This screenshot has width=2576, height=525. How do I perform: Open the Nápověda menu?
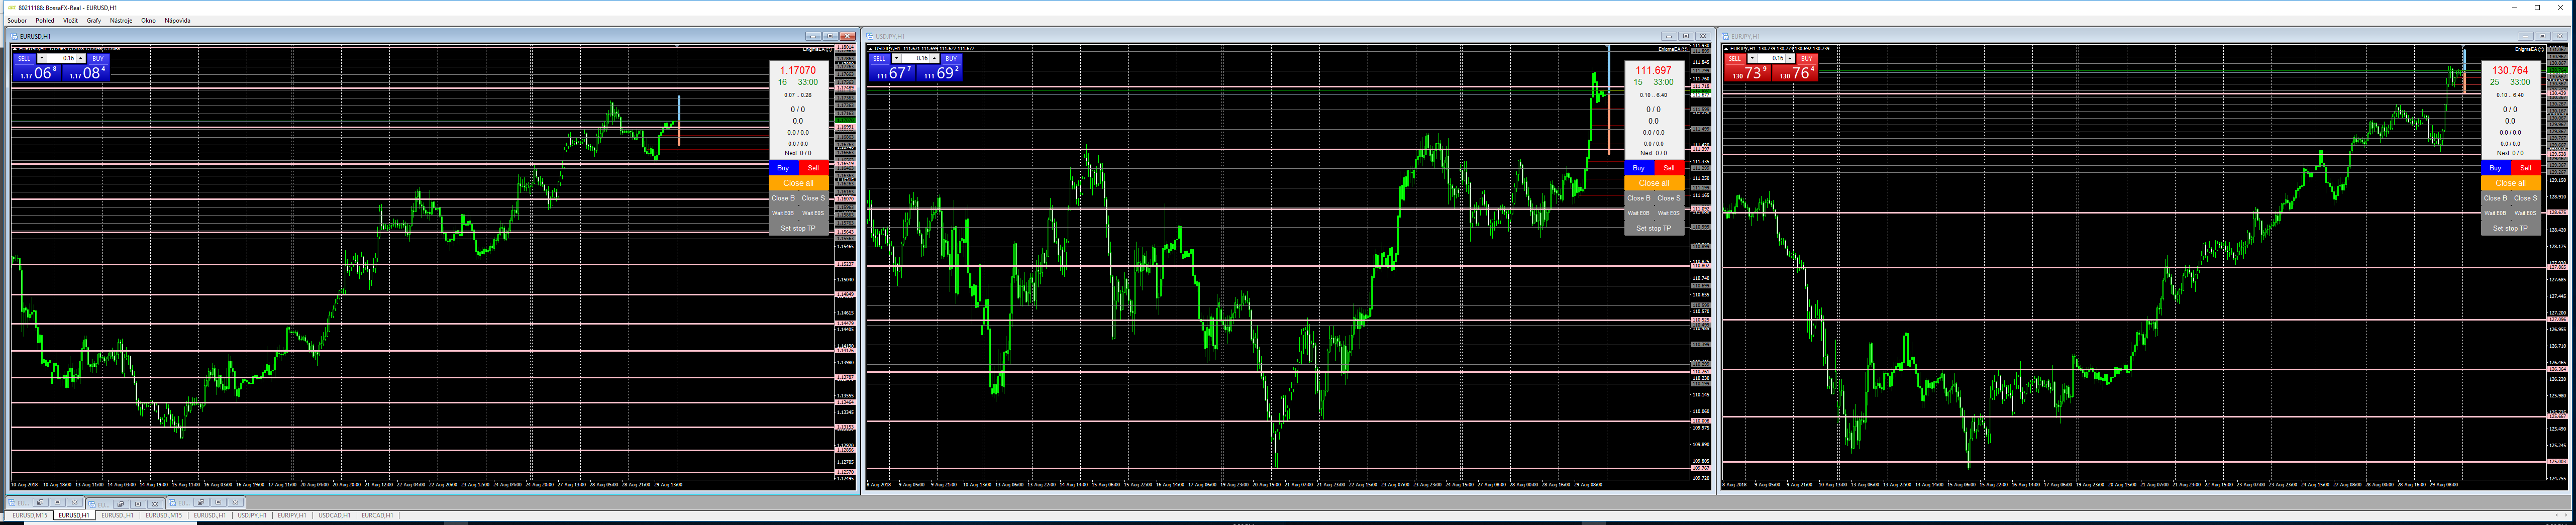pyautogui.click(x=178, y=20)
